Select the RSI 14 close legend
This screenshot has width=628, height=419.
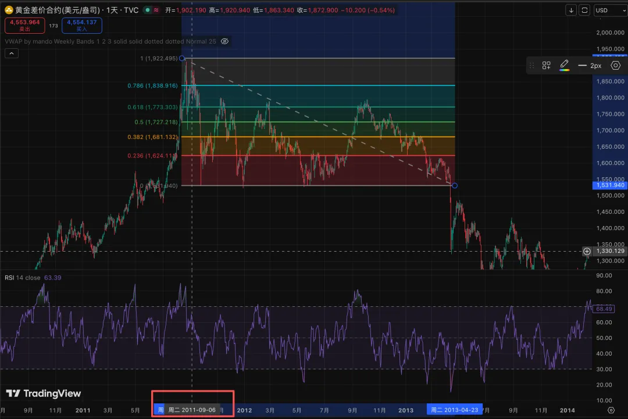[23, 278]
